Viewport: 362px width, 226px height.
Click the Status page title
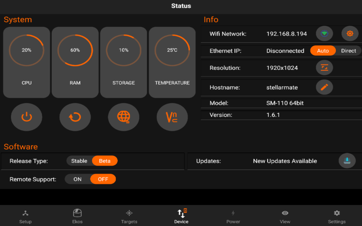tap(181, 6)
